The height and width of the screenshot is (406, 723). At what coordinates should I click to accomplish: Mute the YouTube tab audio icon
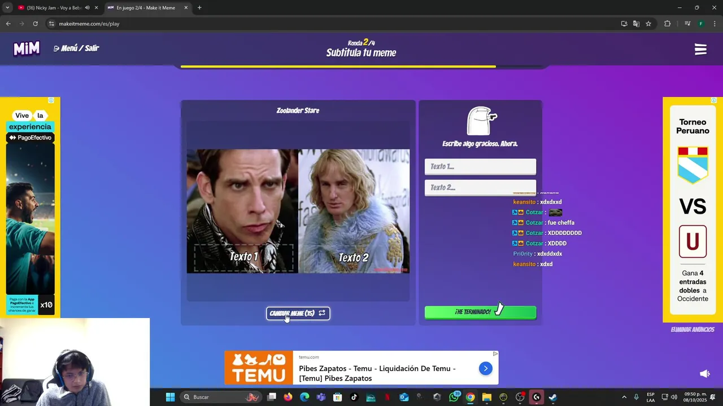[x=87, y=8]
